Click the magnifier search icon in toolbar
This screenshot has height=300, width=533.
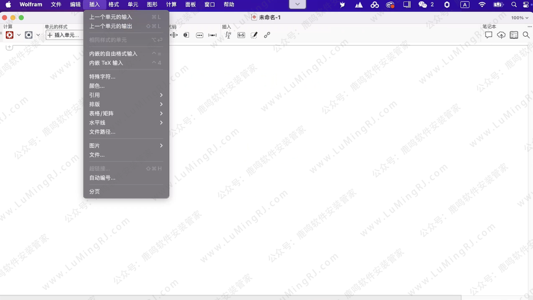tap(526, 35)
